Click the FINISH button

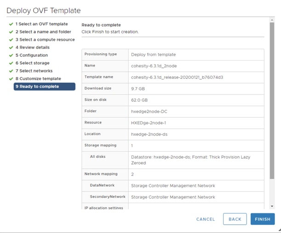point(263,219)
